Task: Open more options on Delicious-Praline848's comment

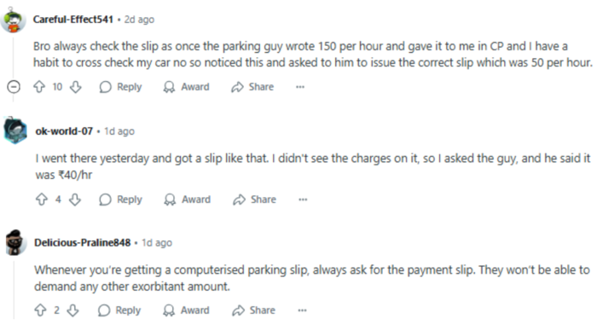Action: point(302,310)
